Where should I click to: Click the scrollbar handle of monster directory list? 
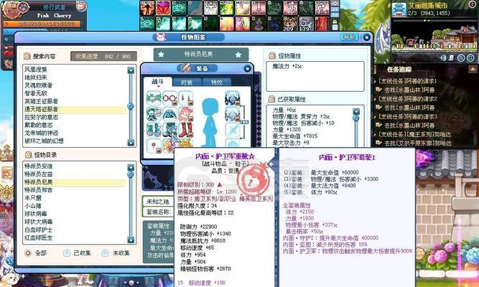pyautogui.click(x=131, y=174)
